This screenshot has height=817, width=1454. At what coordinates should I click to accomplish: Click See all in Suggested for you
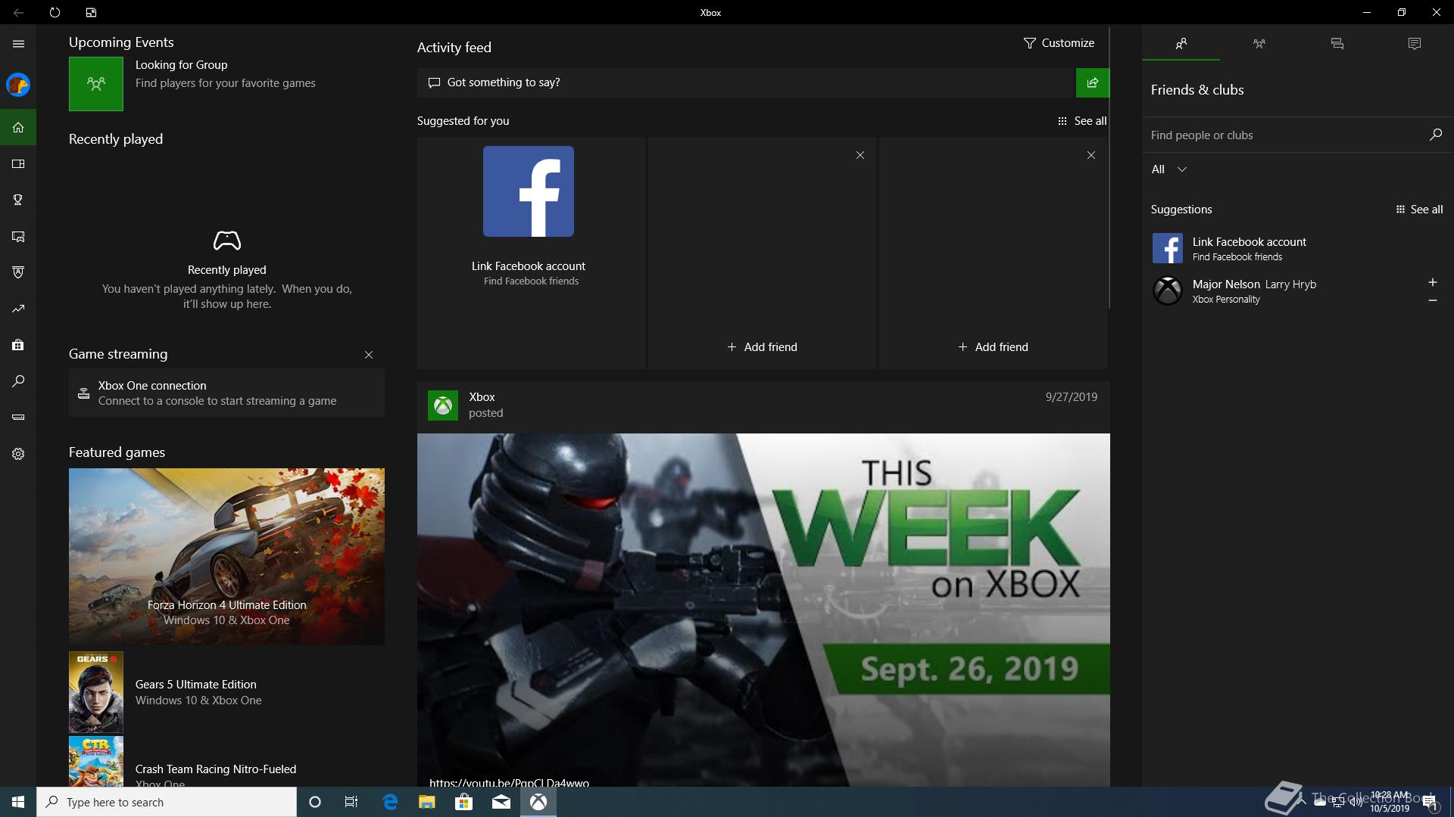click(x=1082, y=121)
